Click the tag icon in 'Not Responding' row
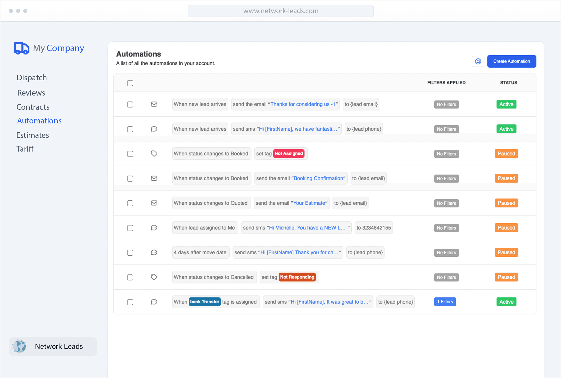561x378 pixels. (154, 277)
